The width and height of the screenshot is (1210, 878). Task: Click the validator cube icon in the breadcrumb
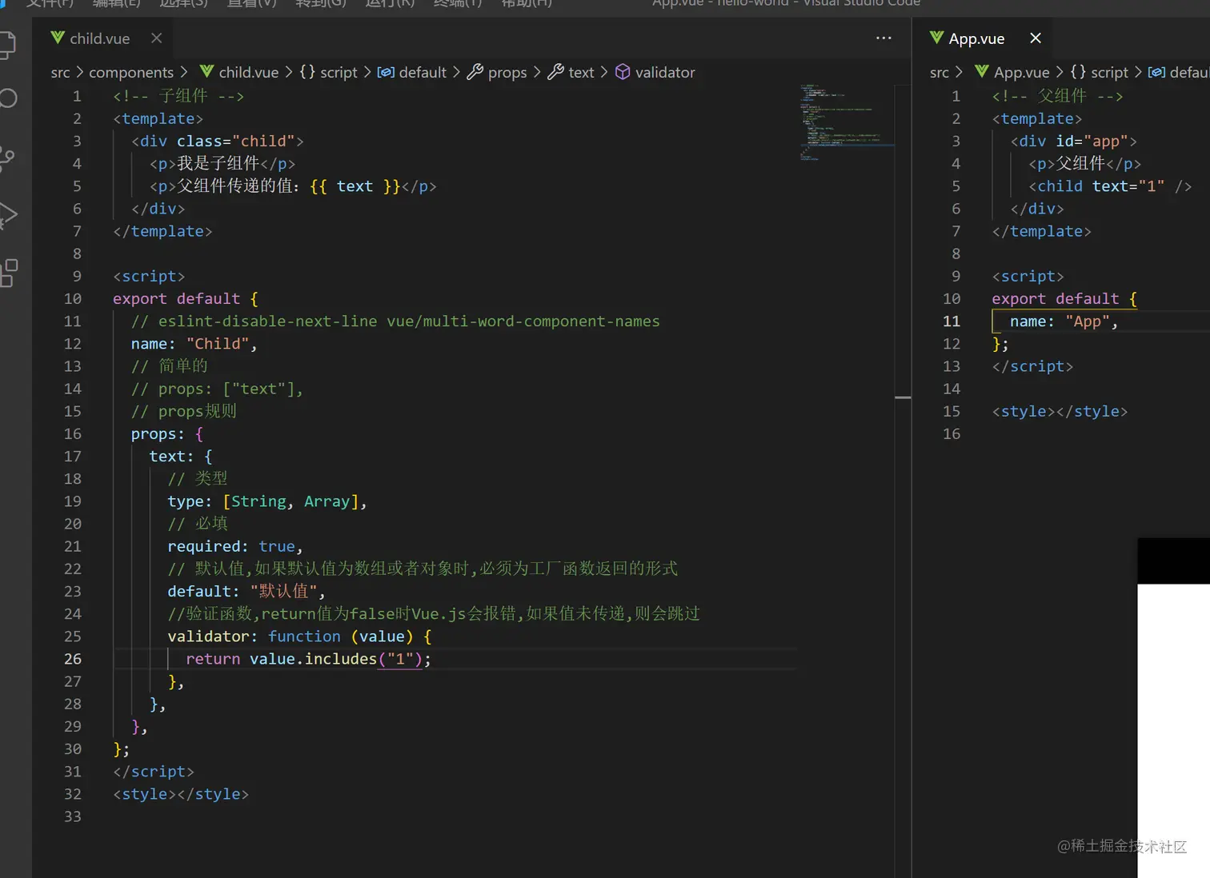pos(623,72)
